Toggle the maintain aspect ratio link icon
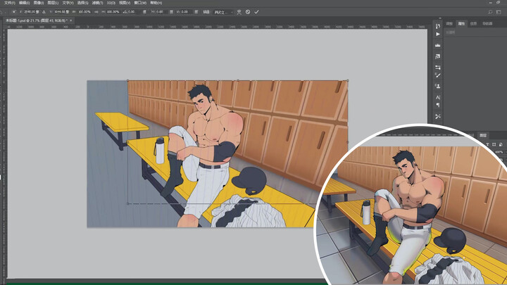Viewport: 507px width, 285px height. pyautogui.click(x=96, y=12)
